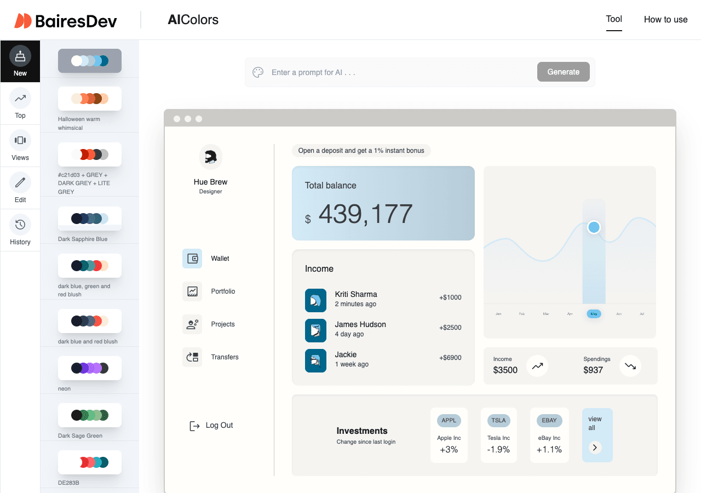This screenshot has height=493, width=701.
Task: Click the Total balance card
Action: [x=383, y=203]
